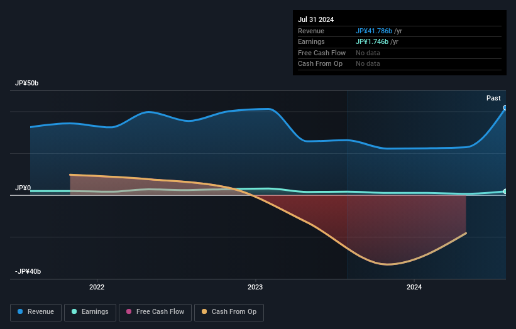
Task: Click the JP¥50b y-axis label
Action: tap(26, 83)
